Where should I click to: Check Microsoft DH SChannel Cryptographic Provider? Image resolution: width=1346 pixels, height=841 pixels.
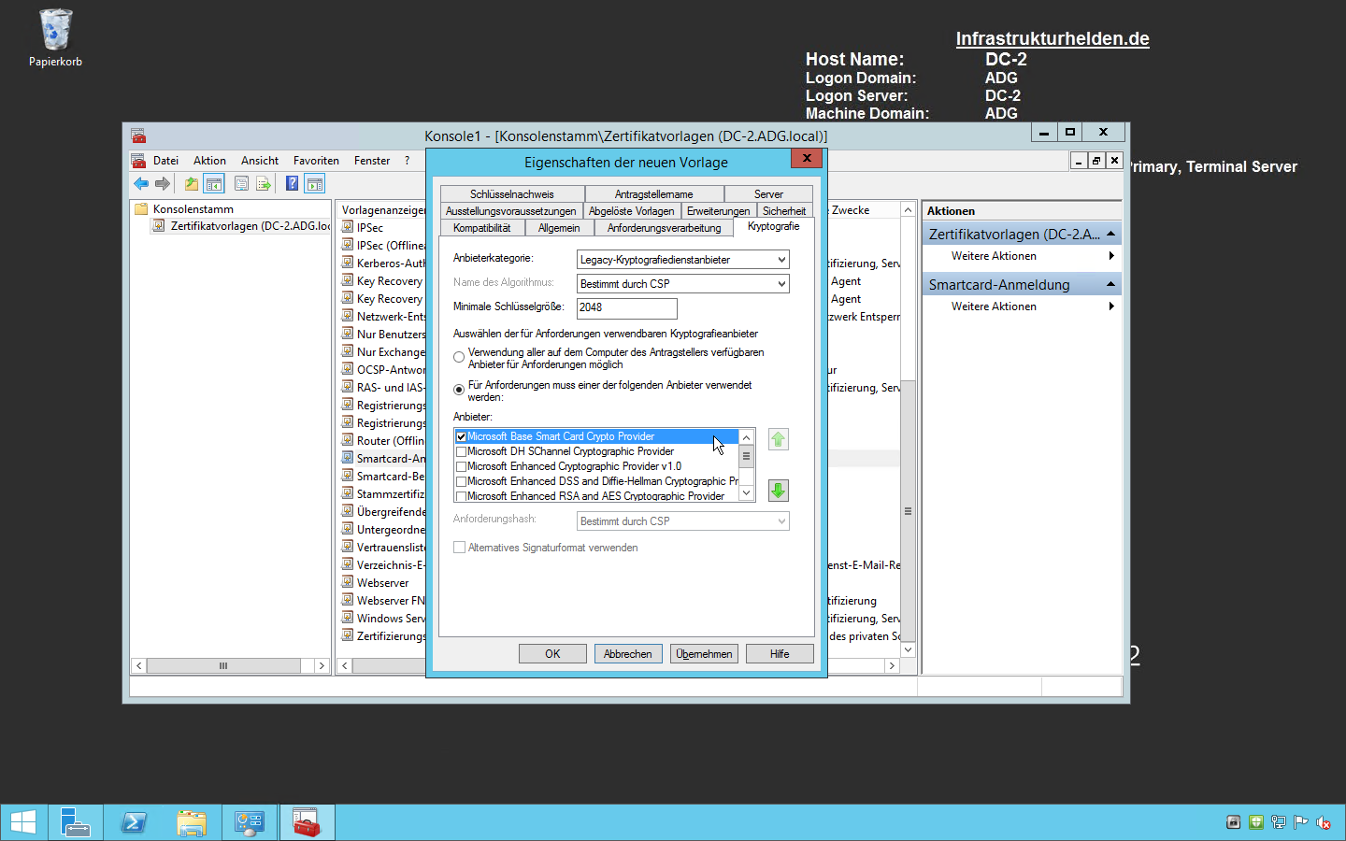click(461, 451)
